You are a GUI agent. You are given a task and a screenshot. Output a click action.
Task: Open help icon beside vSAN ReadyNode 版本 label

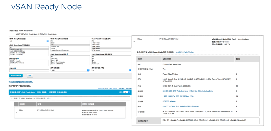point(67,54)
